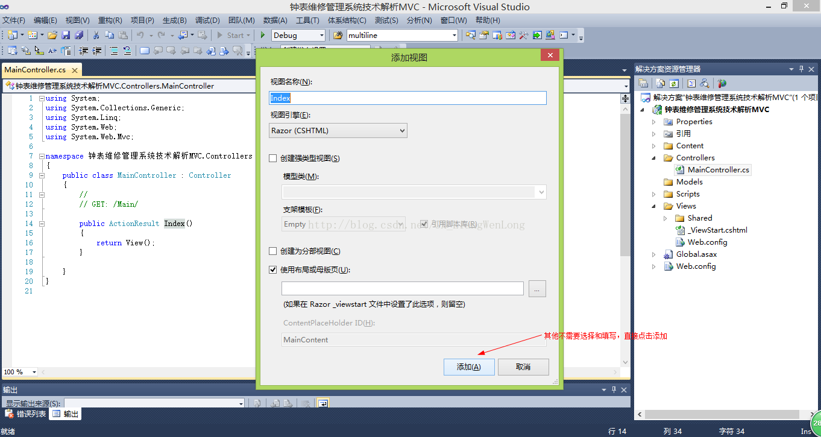
Task: Click the Comment selected lines icon
Action: click(x=114, y=51)
